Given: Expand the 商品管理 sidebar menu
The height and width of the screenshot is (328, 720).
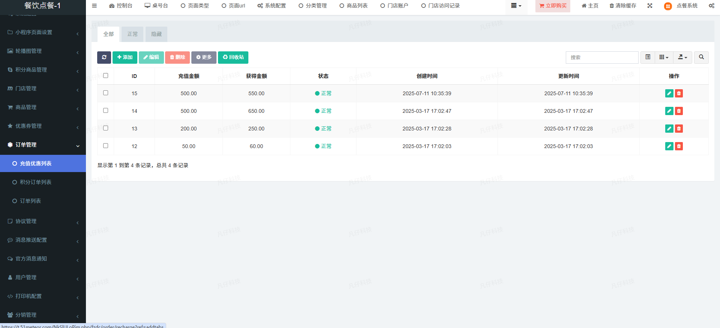Looking at the screenshot, I should (x=43, y=107).
